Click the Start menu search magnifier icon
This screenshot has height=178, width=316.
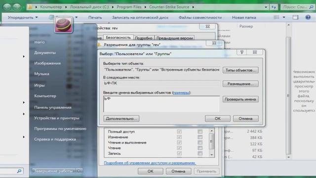click(x=19, y=171)
